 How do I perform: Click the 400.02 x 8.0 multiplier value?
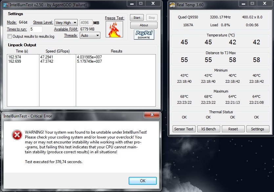pyautogui.click(x=252, y=17)
